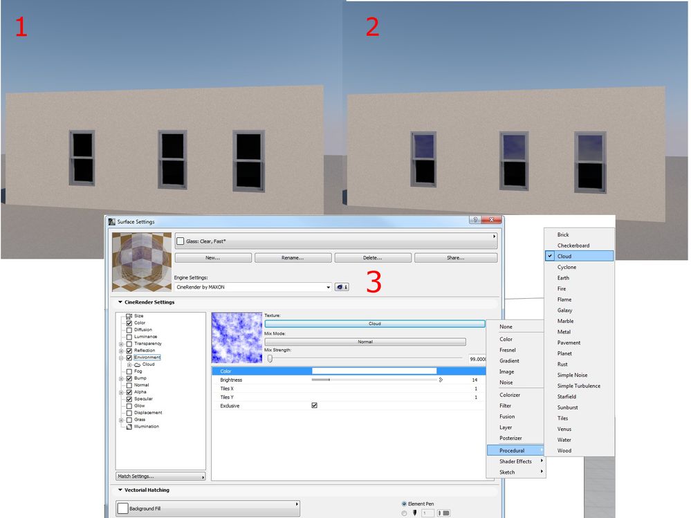The width and height of the screenshot is (691, 518).
Task: Click the Normal mix mode button
Action: click(x=365, y=342)
